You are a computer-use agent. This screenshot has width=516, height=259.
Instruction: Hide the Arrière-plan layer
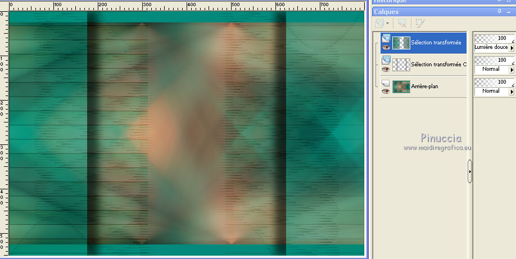click(386, 91)
